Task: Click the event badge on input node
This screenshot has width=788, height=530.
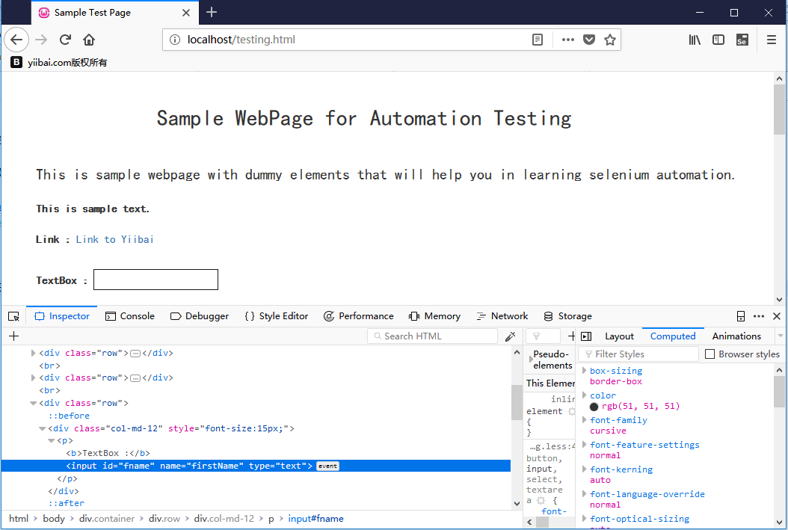Action: (x=327, y=466)
